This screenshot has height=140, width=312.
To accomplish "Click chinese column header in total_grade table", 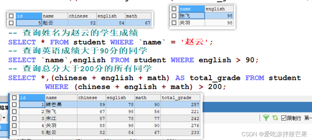I will coord(91,97).
